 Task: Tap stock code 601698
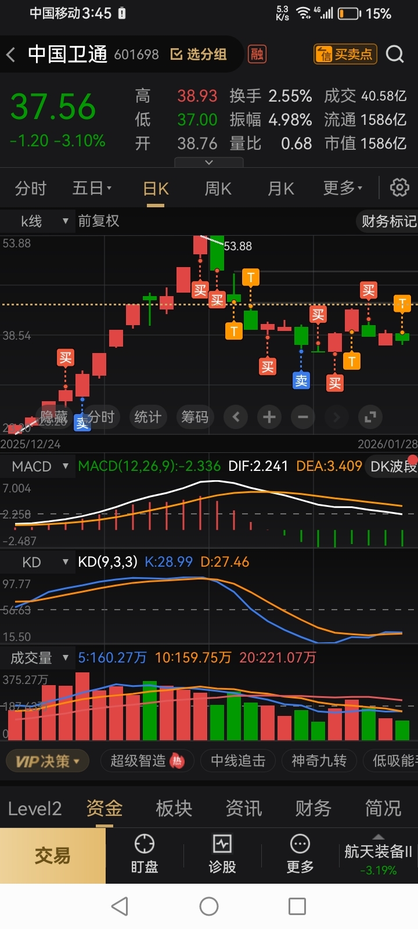(136, 55)
